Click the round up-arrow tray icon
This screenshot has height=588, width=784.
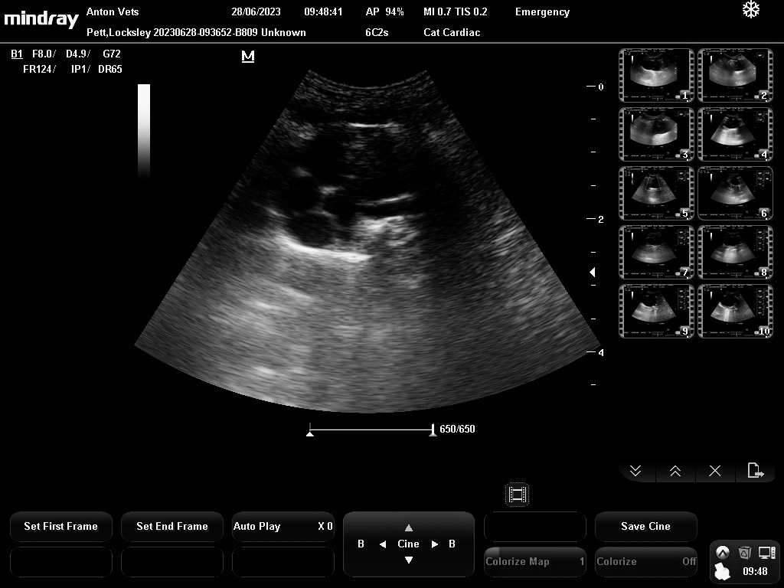click(x=722, y=552)
